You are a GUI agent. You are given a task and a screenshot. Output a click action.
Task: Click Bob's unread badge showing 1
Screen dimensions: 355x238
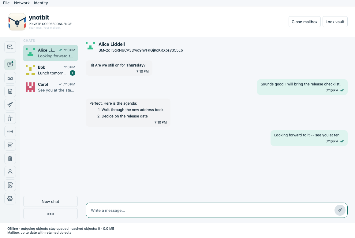coord(73,73)
